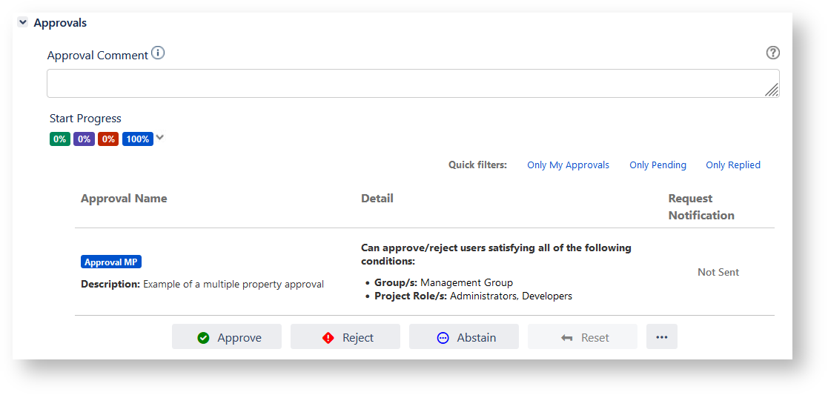Show Only Replied approvals

(x=732, y=165)
